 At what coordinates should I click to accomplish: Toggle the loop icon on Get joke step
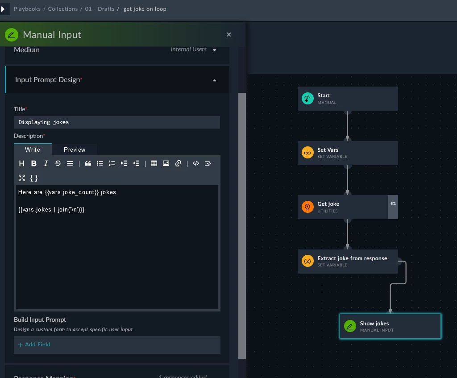click(x=393, y=204)
